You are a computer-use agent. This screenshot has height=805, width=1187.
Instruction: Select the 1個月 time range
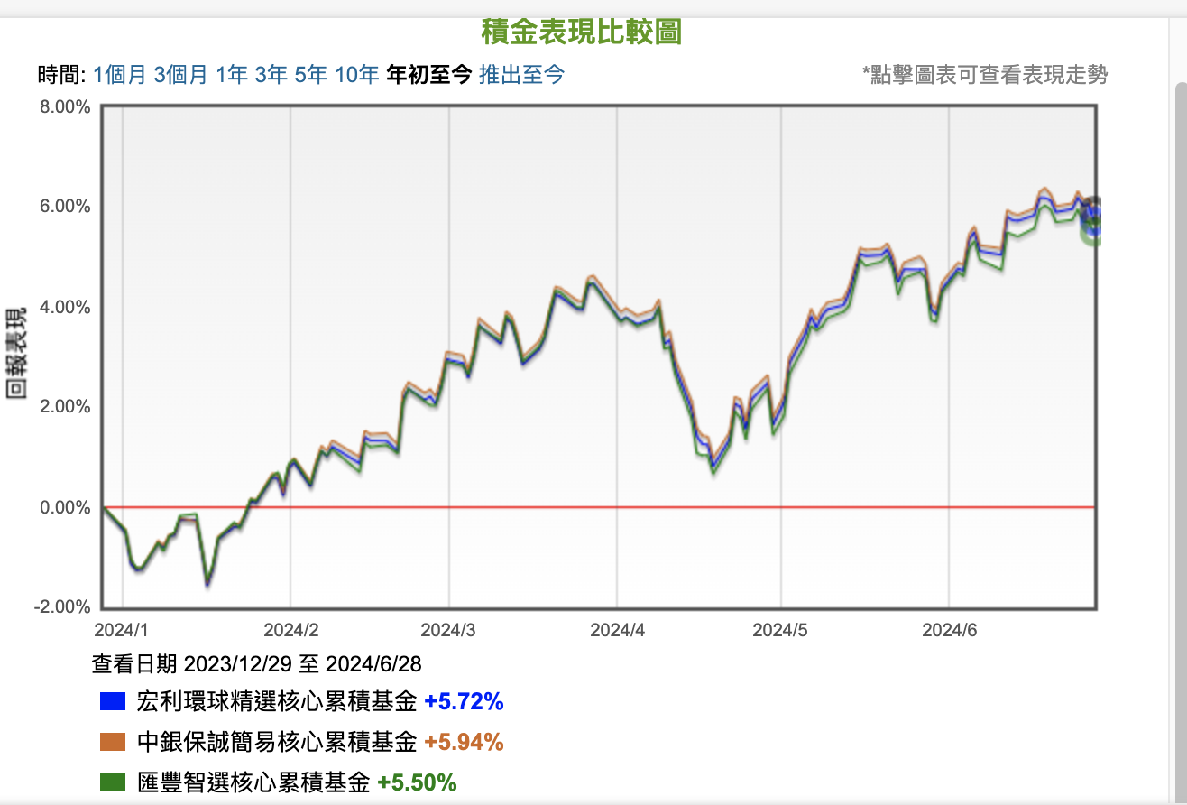119,75
